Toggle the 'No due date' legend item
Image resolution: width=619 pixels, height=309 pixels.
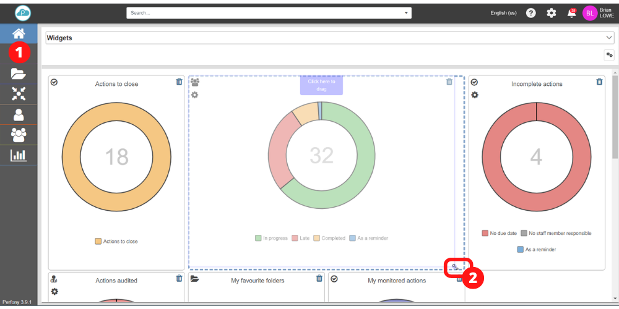[x=498, y=233]
